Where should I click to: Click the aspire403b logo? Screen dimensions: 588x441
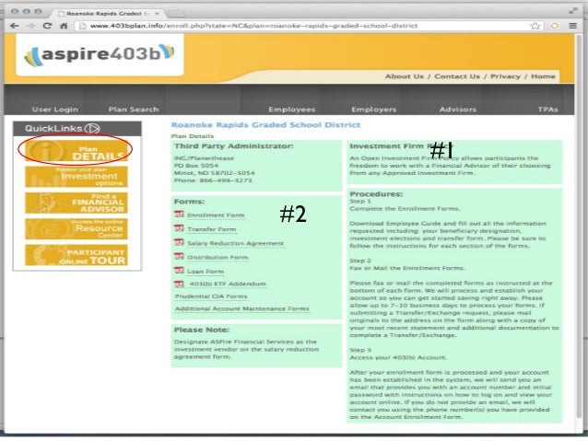point(100,54)
